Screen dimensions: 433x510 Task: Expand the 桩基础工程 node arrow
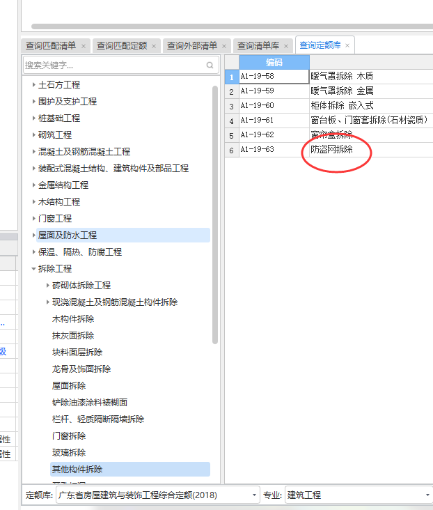tap(34, 118)
